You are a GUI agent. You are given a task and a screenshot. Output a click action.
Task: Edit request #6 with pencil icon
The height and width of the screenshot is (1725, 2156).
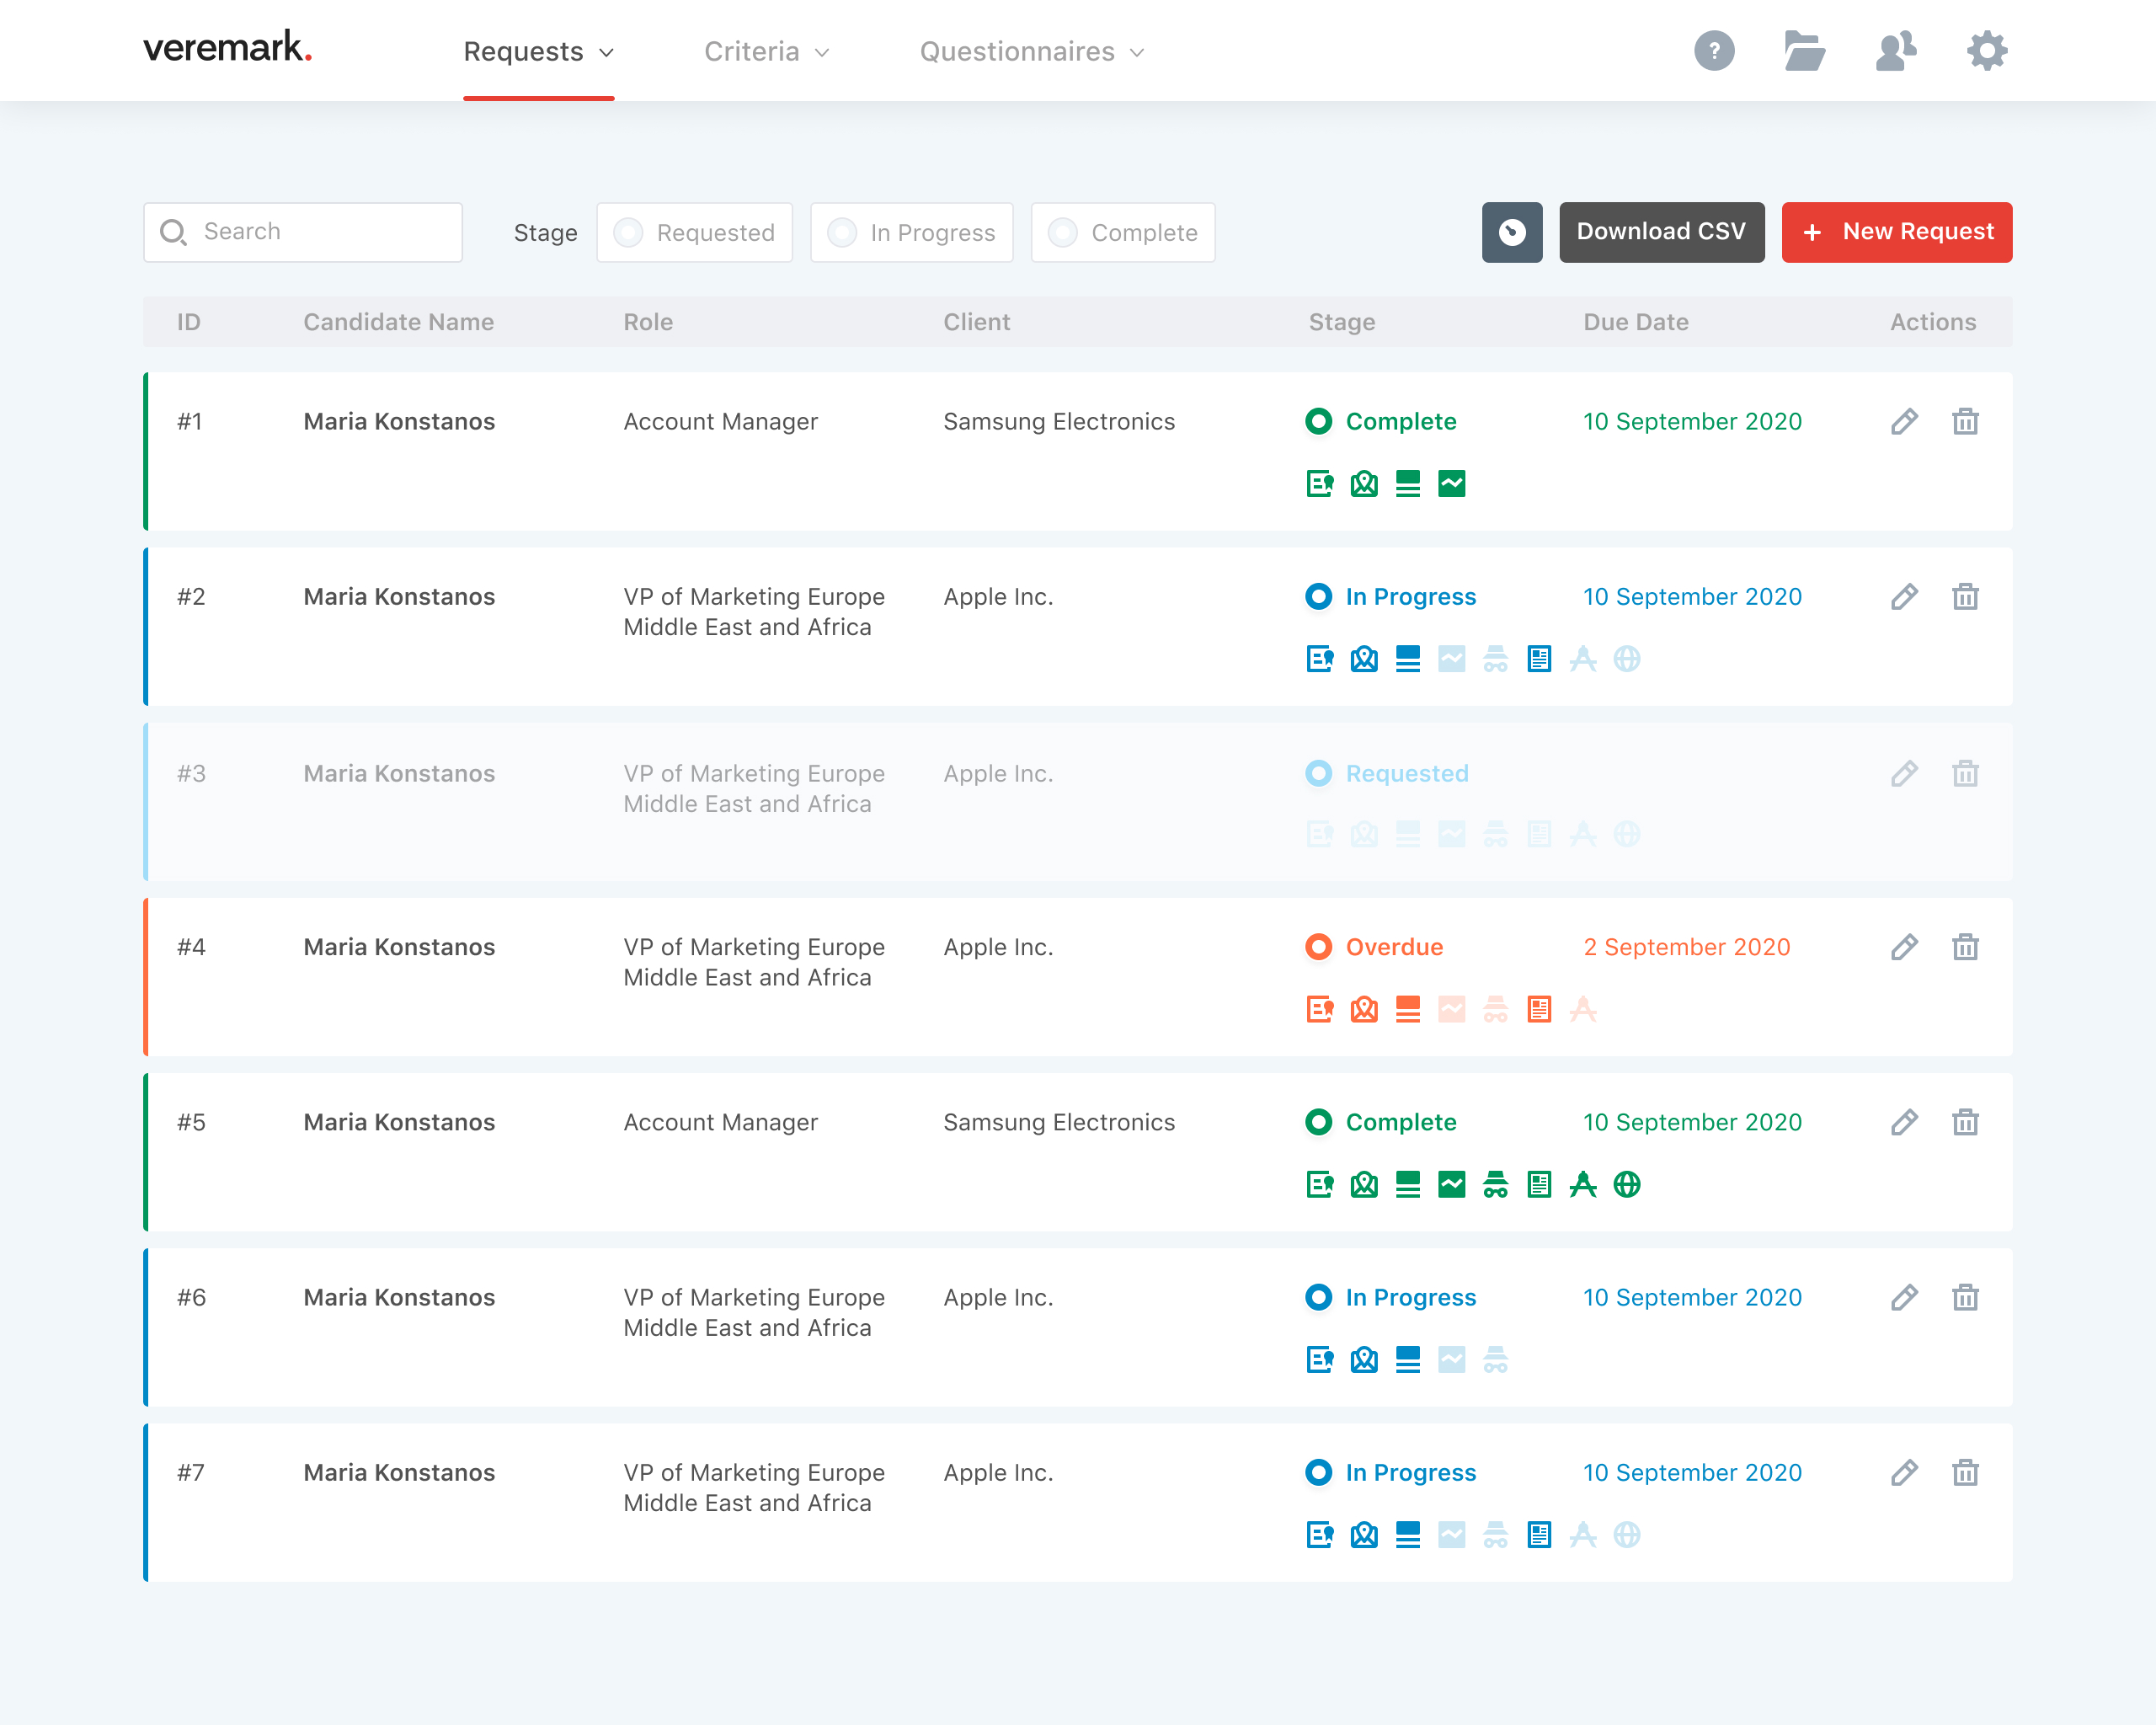[x=1904, y=1298]
